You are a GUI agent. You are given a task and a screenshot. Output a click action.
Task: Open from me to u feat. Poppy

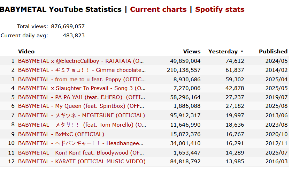pos(82,79)
